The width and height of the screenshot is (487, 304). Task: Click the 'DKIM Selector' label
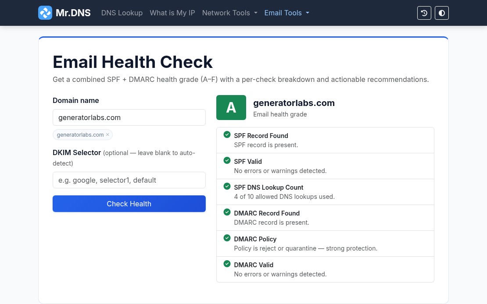pos(77,152)
